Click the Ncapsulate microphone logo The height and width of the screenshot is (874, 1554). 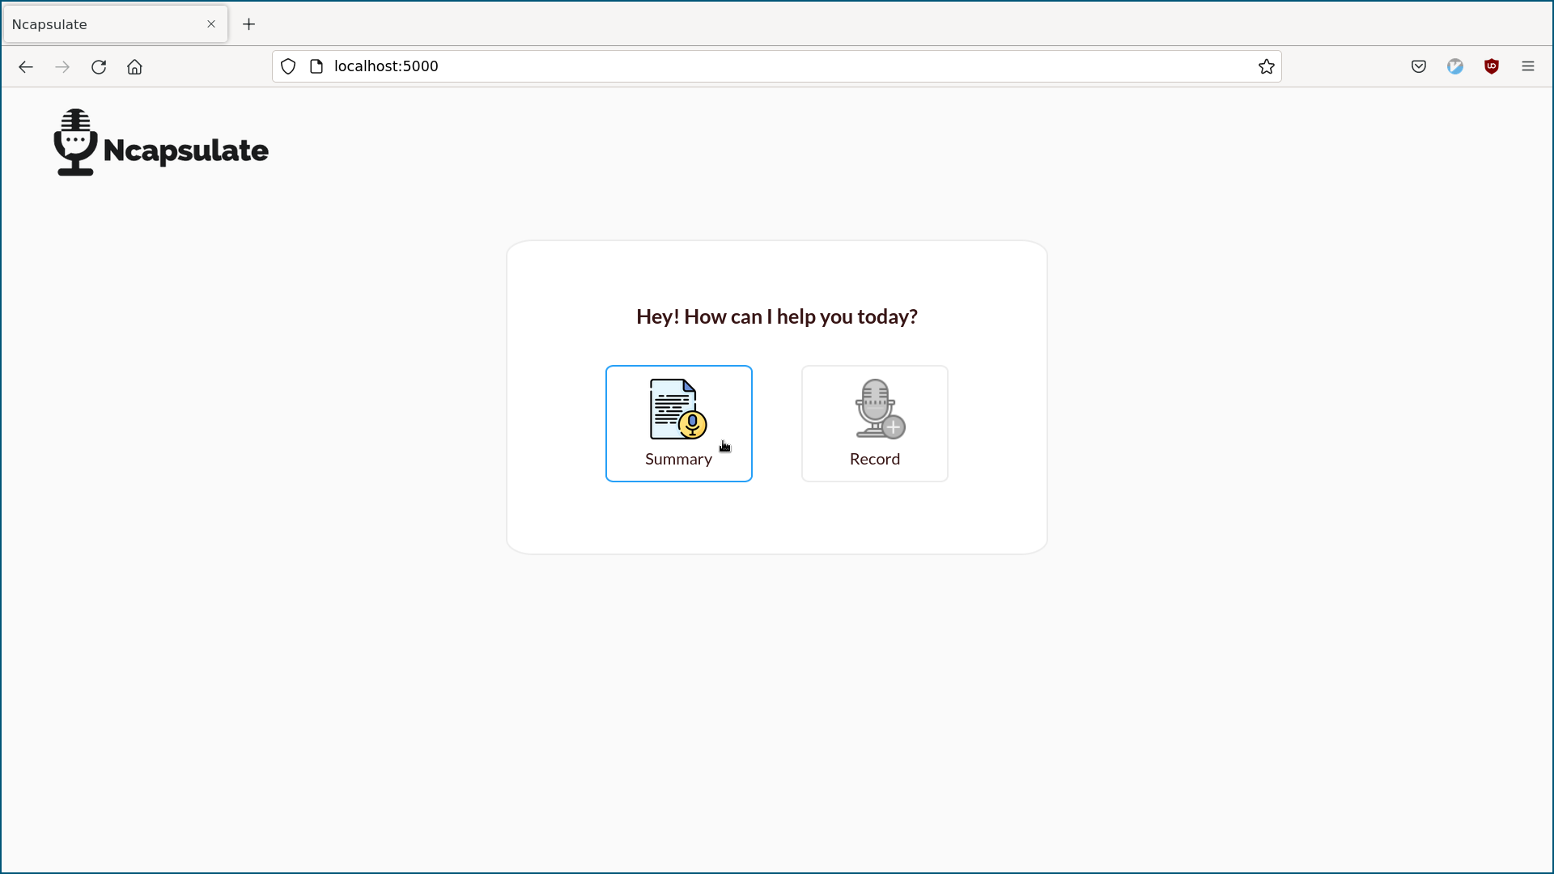coord(75,142)
